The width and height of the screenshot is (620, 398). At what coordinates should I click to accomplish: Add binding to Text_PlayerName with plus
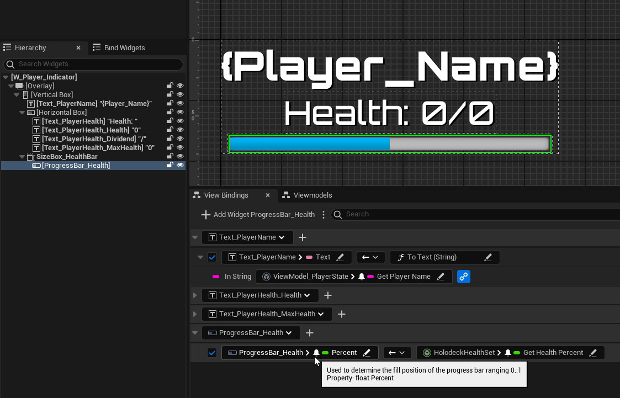[x=303, y=237]
